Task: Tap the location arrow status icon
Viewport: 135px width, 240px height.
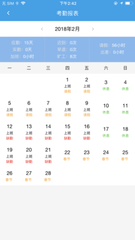Action: click(x=122, y=3)
